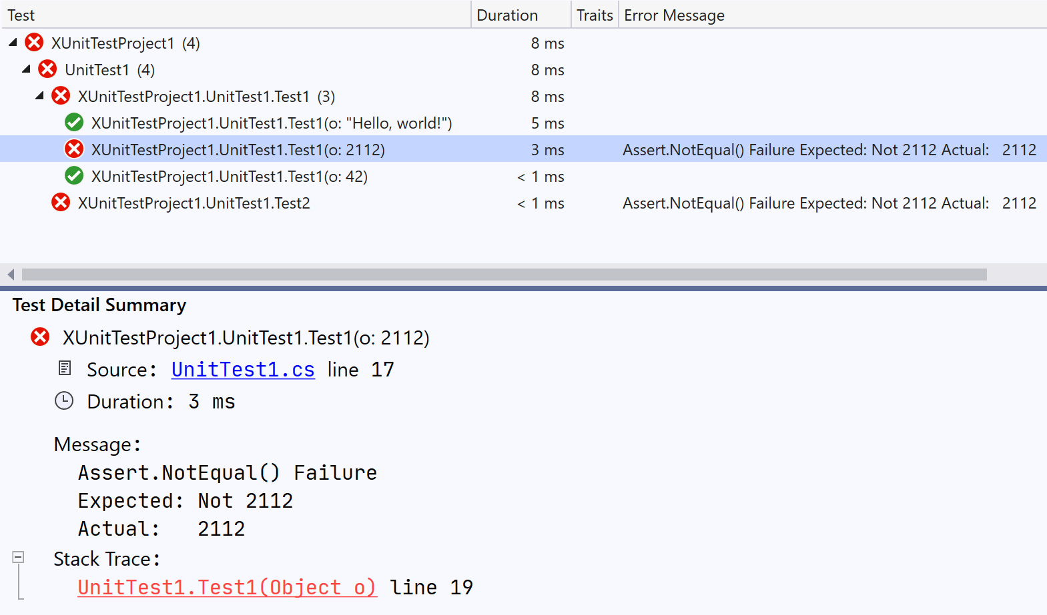Click the "Expected: Not 2112" message line
1047x615 pixels.
click(x=186, y=500)
